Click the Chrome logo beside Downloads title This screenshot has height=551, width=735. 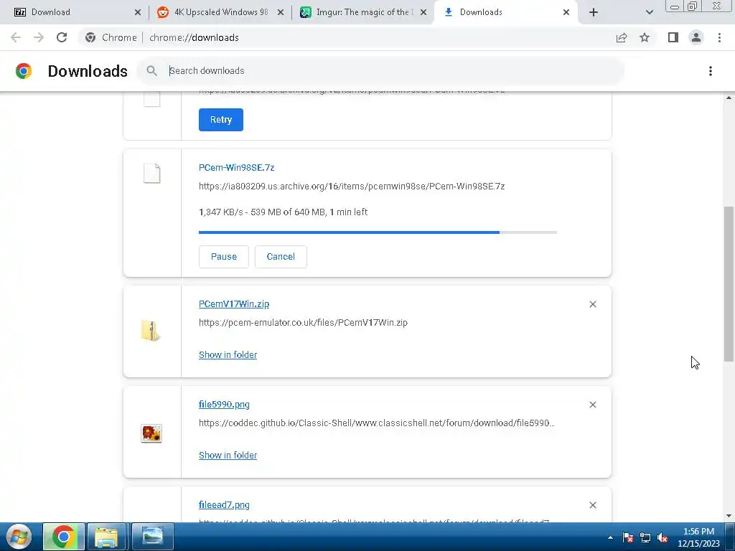(x=24, y=71)
